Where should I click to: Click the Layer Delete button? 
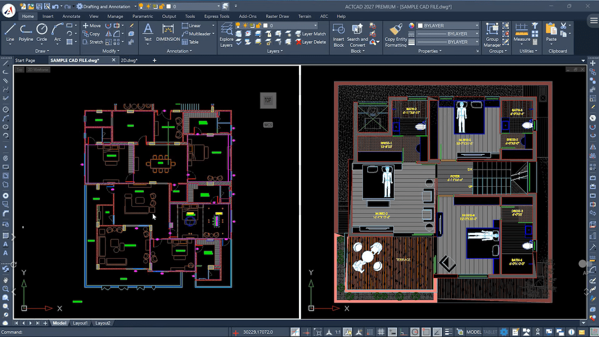[x=310, y=42]
